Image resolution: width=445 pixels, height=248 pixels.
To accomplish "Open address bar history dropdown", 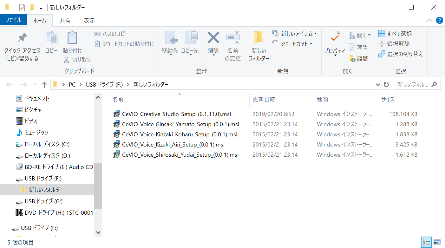I will [378, 85].
